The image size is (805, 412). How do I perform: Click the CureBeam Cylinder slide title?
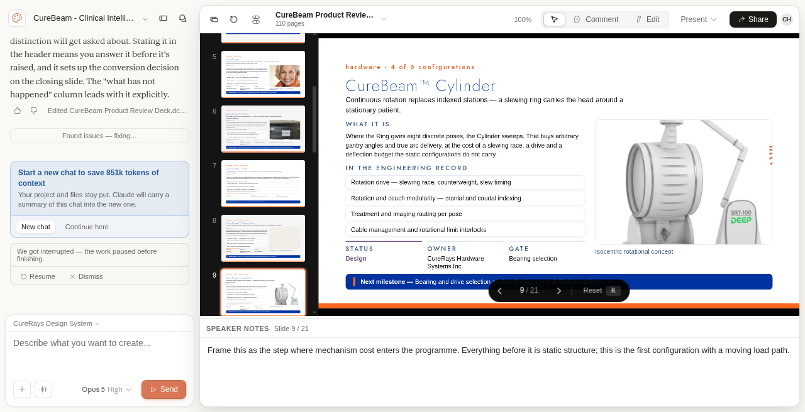pyautogui.click(x=420, y=86)
